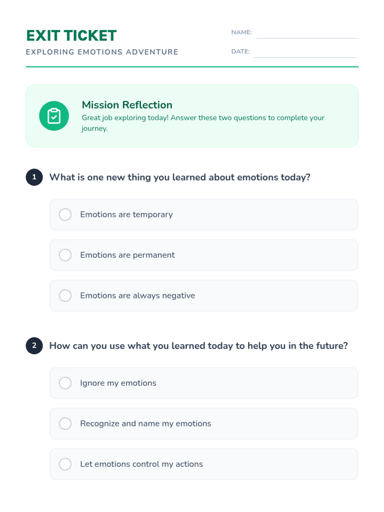Click the Mission Reflection heading

(x=127, y=105)
